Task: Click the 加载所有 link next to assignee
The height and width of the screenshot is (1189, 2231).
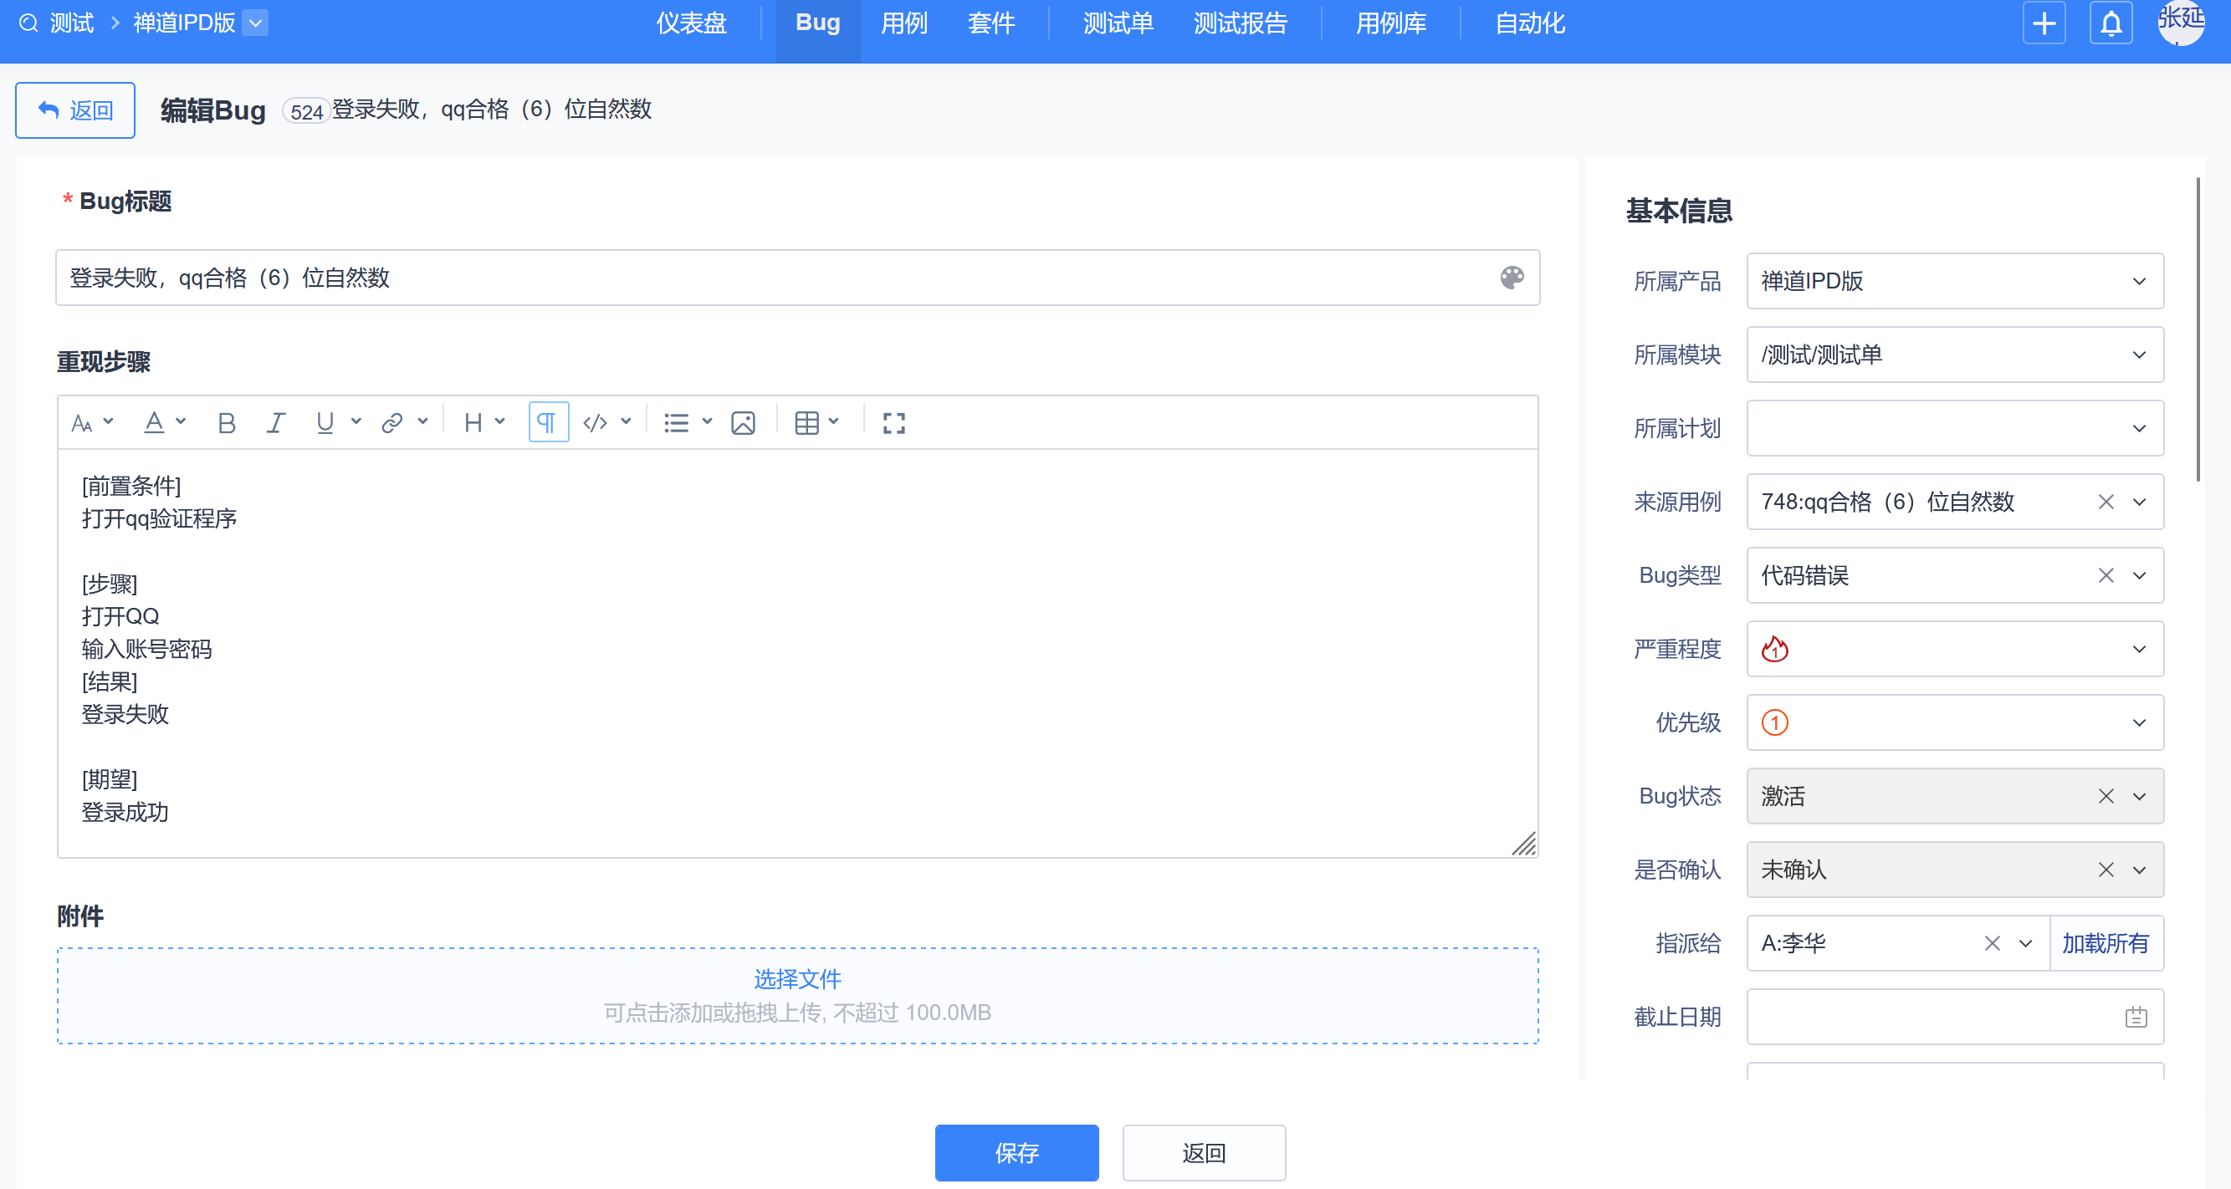Action: pos(2106,943)
